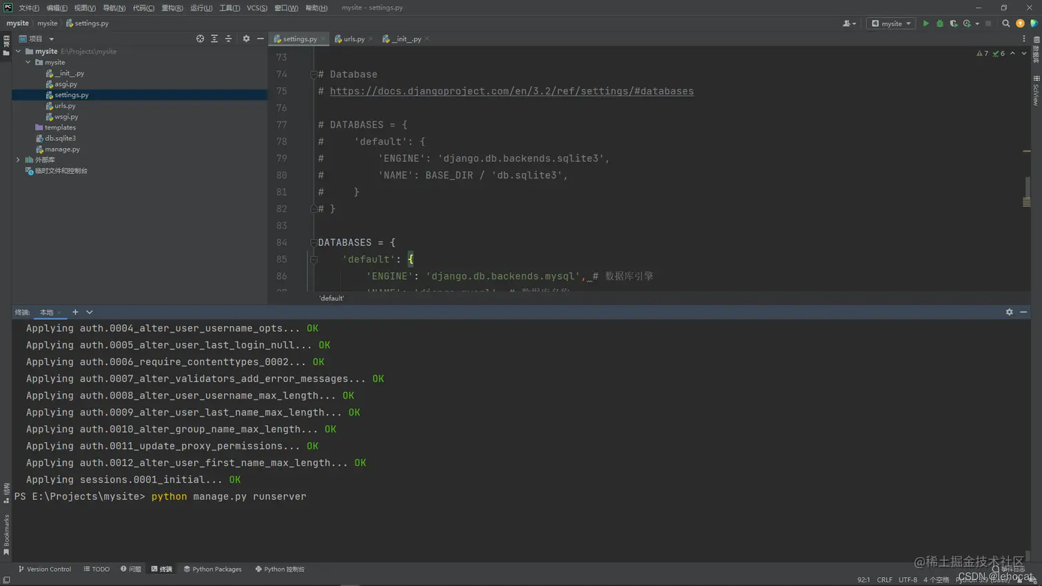Click the 92:1 cursor position status
The image size is (1042, 586).
pyautogui.click(x=863, y=580)
